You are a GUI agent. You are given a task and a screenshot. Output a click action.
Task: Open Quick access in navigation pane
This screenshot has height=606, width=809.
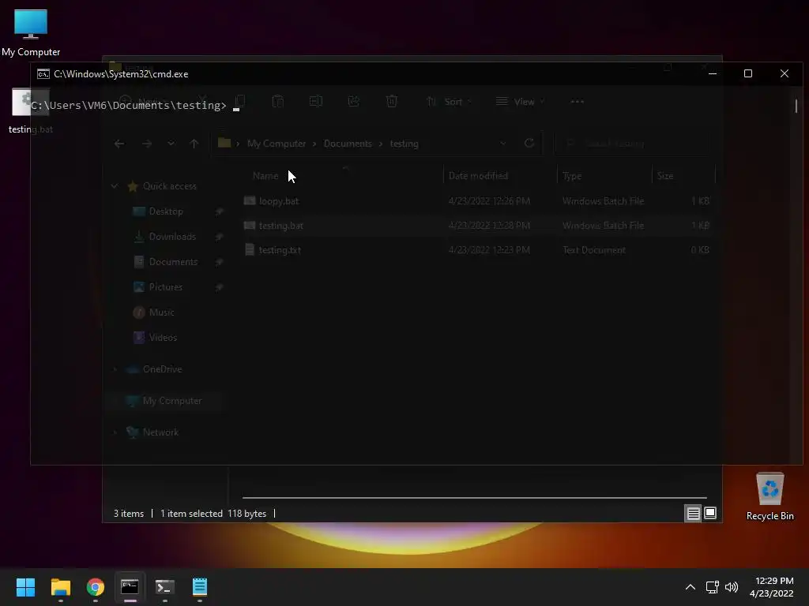point(169,186)
